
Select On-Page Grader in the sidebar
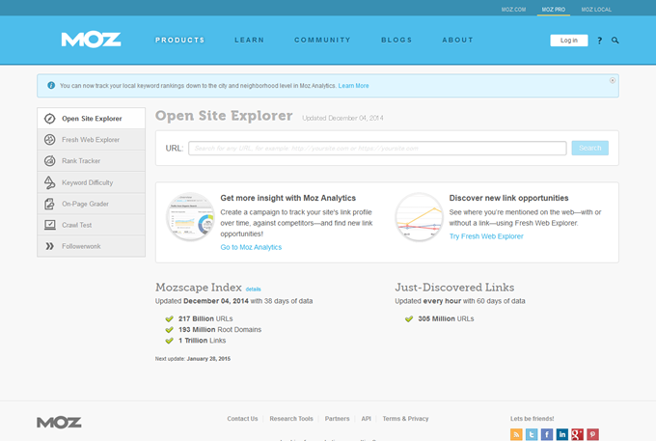[x=92, y=204]
